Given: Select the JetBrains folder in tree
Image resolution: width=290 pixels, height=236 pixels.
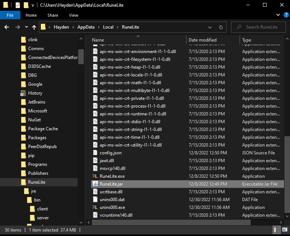Looking at the screenshot, I should [37, 102].
